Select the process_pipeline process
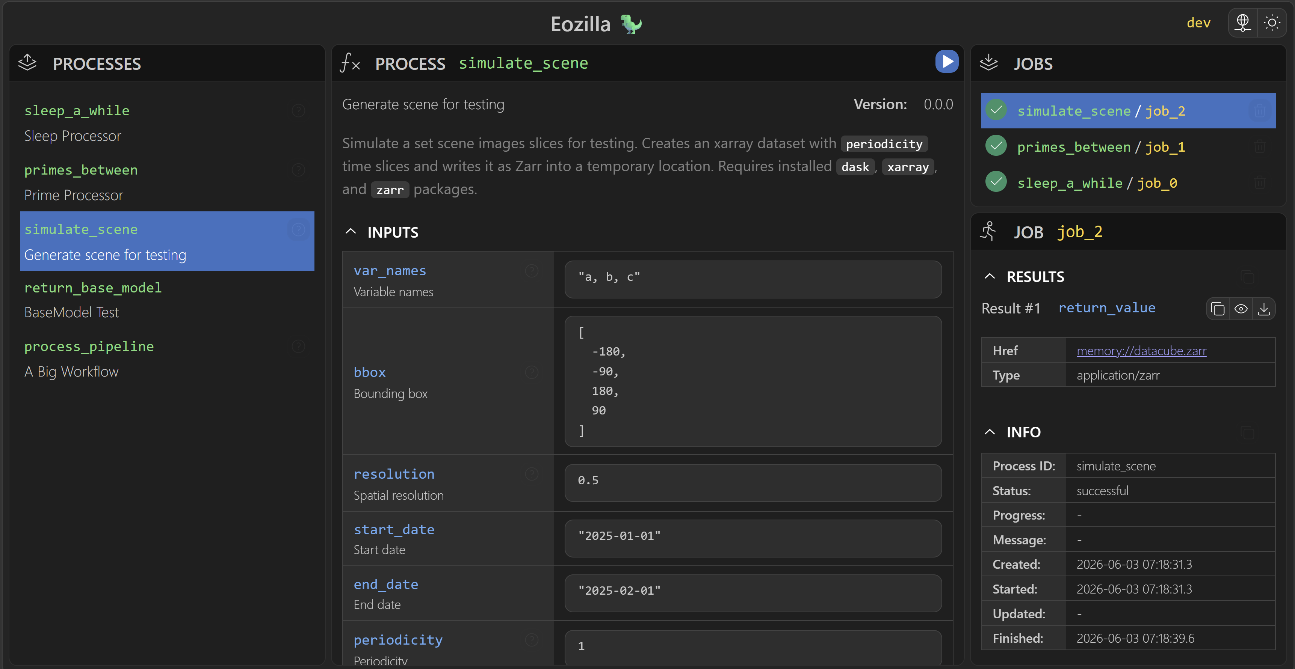The width and height of the screenshot is (1295, 669). (167, 359)
